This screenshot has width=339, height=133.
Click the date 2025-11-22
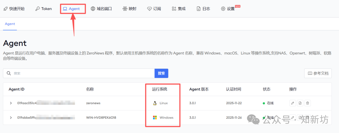[x=234, y=103]
